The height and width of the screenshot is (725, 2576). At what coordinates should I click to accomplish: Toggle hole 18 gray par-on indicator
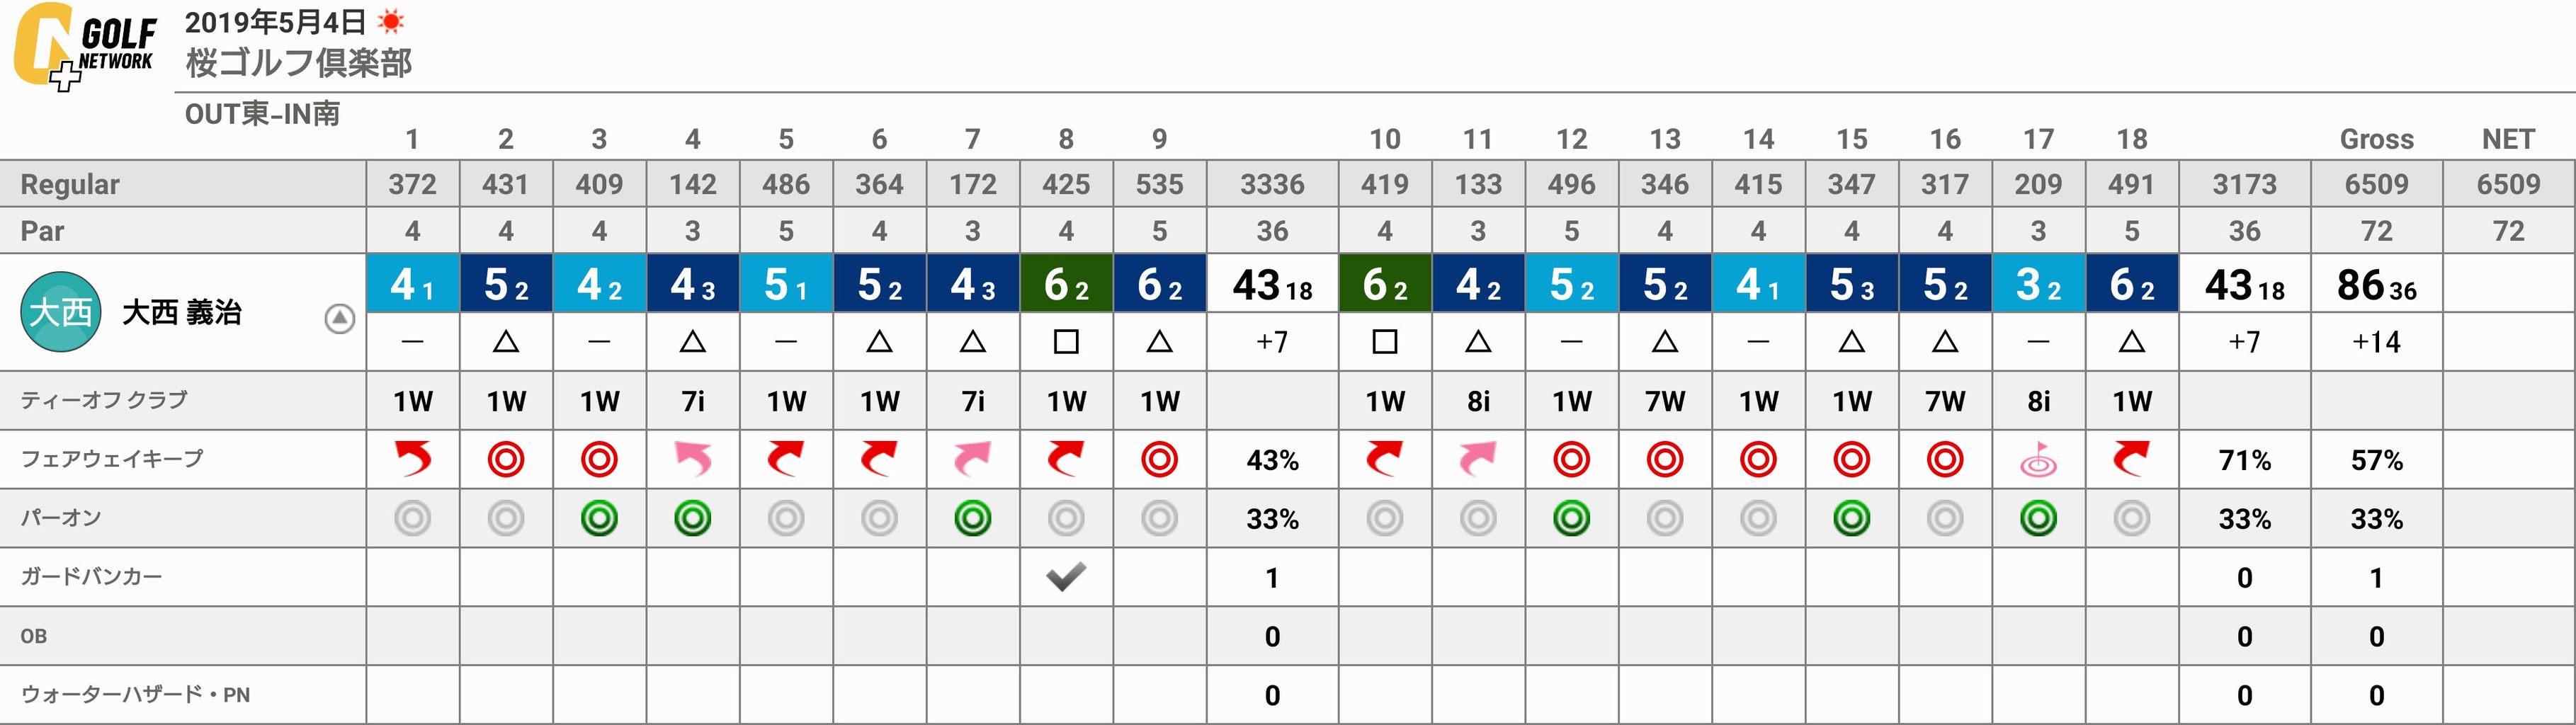click(2131, 518)
